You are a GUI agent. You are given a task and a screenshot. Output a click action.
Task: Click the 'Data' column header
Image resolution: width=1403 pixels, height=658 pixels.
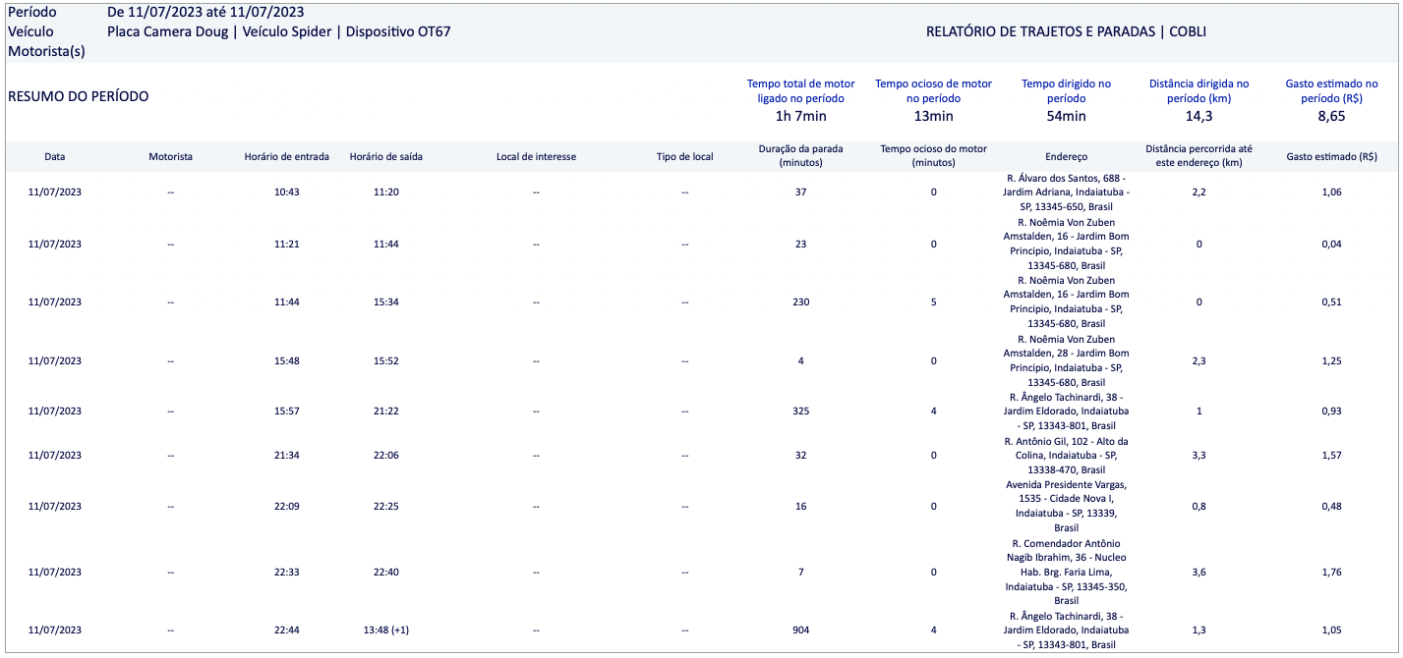[x=55, y=156]
